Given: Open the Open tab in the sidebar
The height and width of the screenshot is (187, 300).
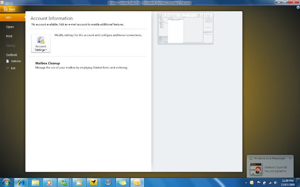Looking at the screenshot, I should pyautogui.click(x=10, y=27).
